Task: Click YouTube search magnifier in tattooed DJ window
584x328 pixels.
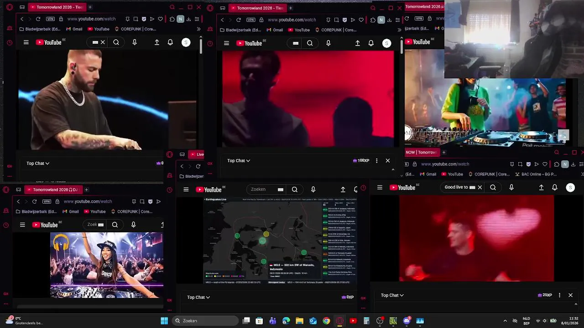Action: (x=116, y=42)
